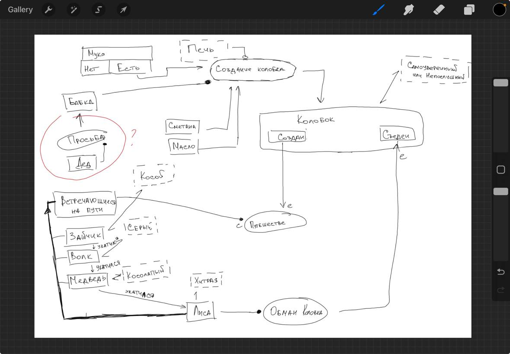This screenshot has width=510, height=354.
Task: Select the Brush paint tool
Action: click(379, 9)
